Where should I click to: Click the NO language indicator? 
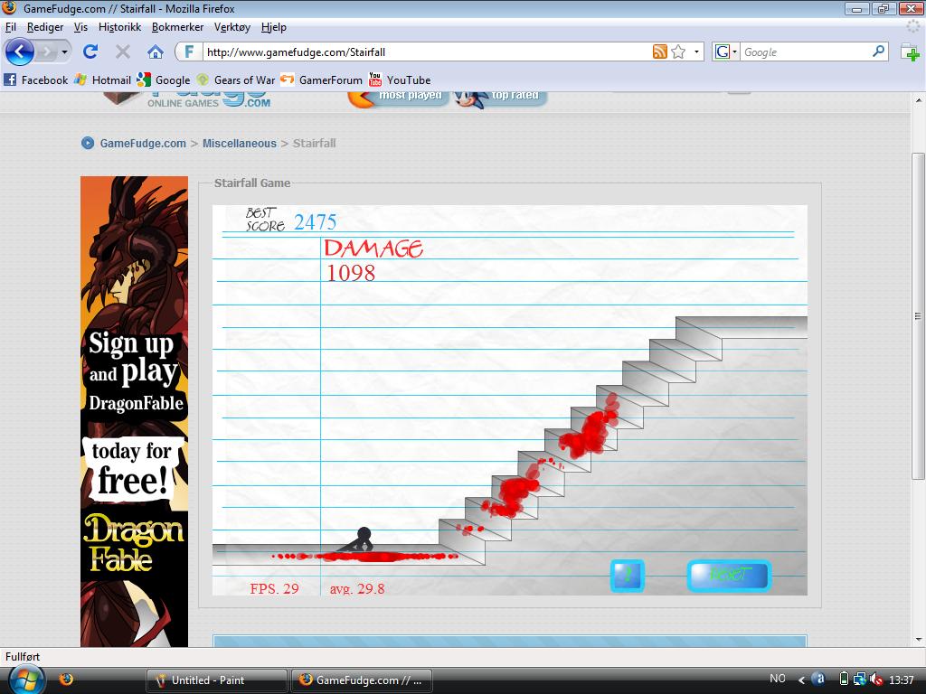click(778, 679)
